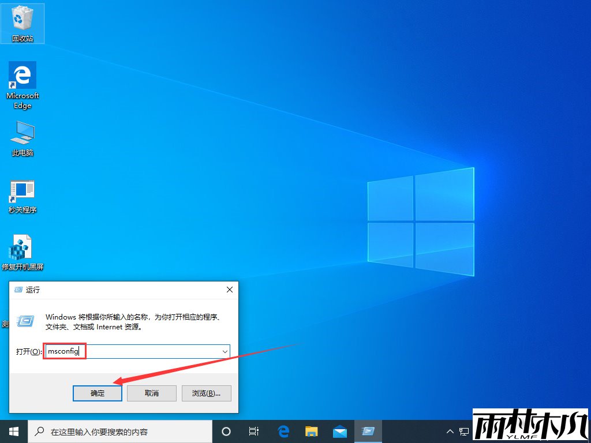Open the Mail app from the taskbar
Screen dimensions: 591x443
(340, 431)
